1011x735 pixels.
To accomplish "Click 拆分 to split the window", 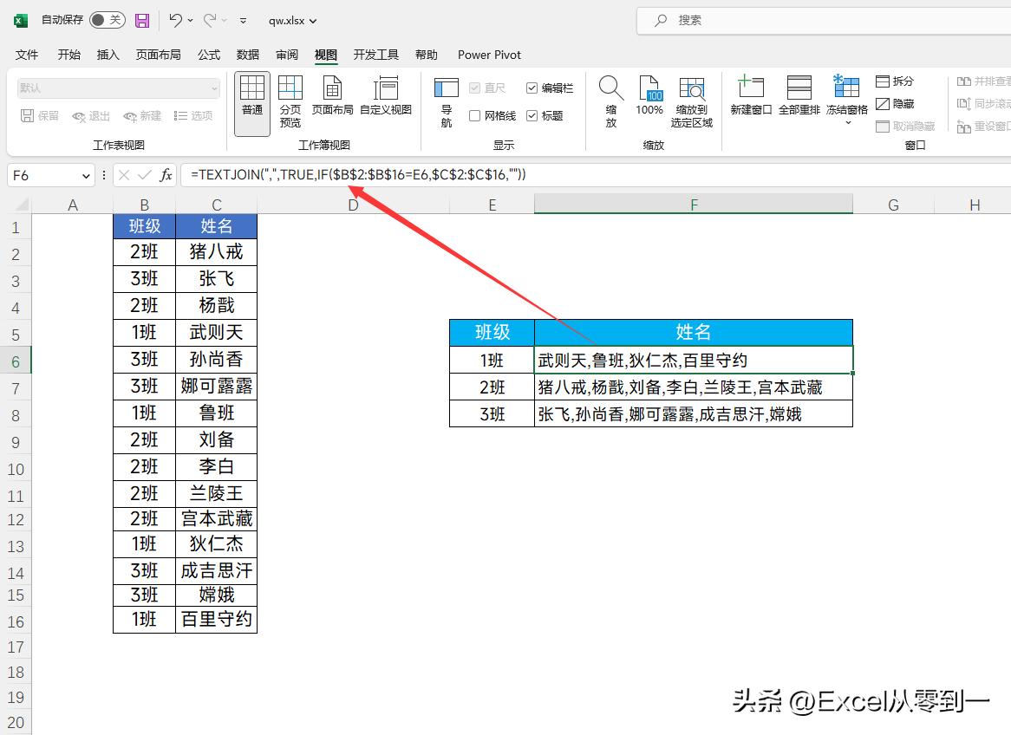I will click(895, 81).
